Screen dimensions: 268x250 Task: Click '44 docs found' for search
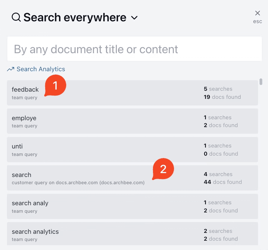[x=223, y=182]
